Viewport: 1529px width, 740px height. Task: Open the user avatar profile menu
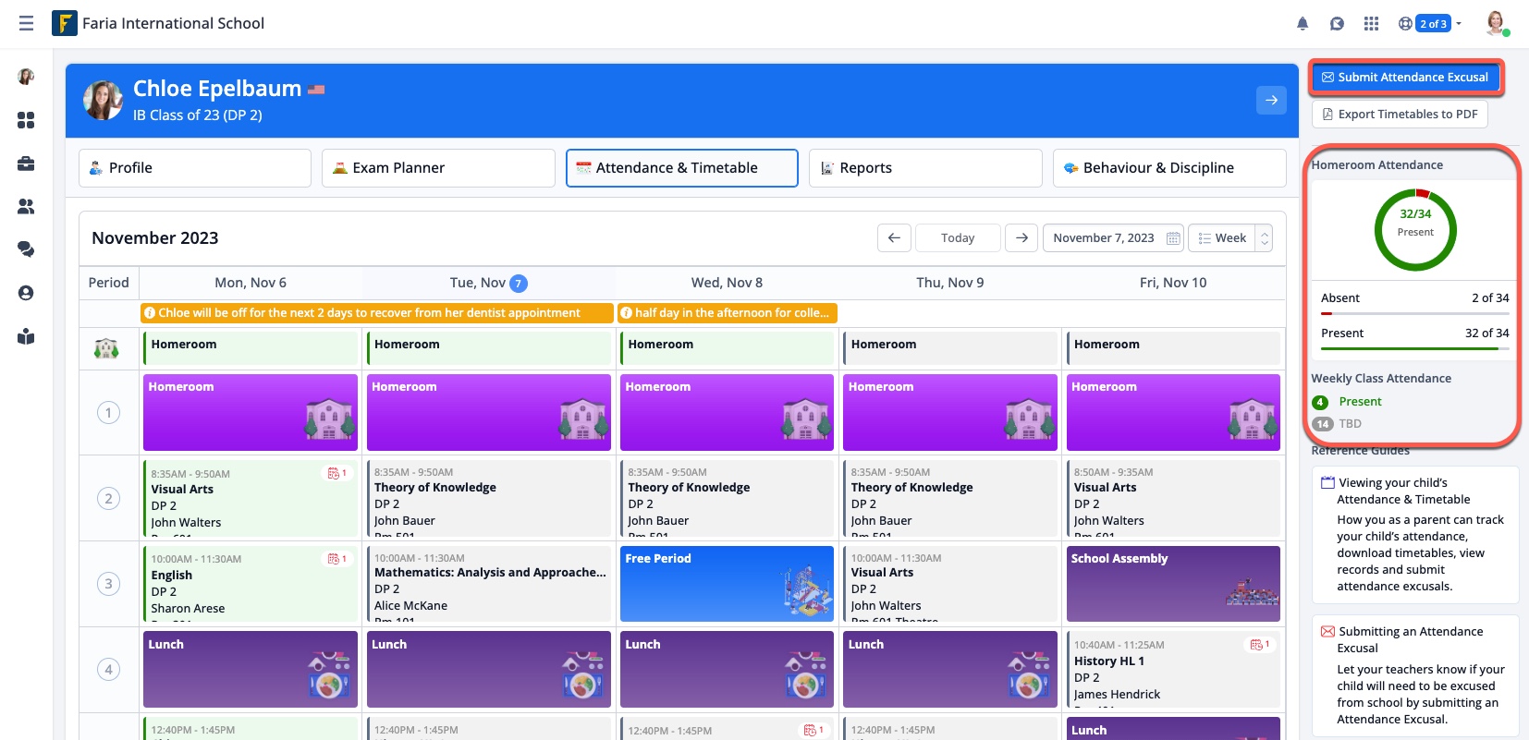pos(1496,24)
